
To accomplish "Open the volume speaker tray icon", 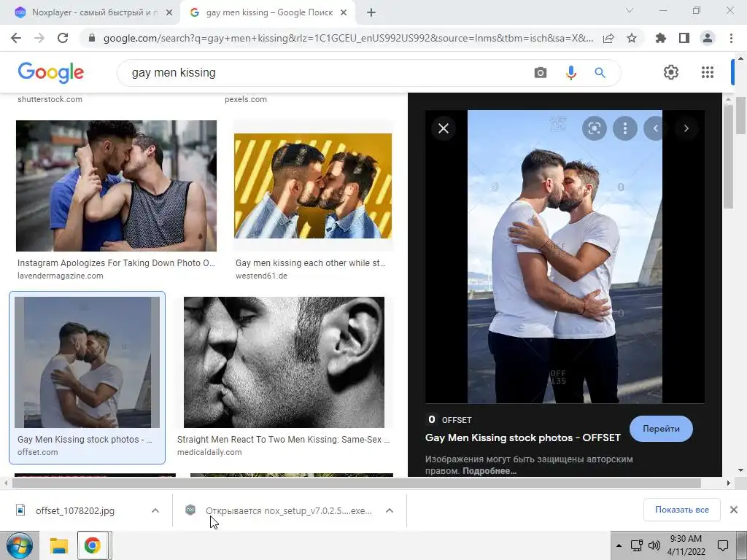I will (x=654, y=545).
